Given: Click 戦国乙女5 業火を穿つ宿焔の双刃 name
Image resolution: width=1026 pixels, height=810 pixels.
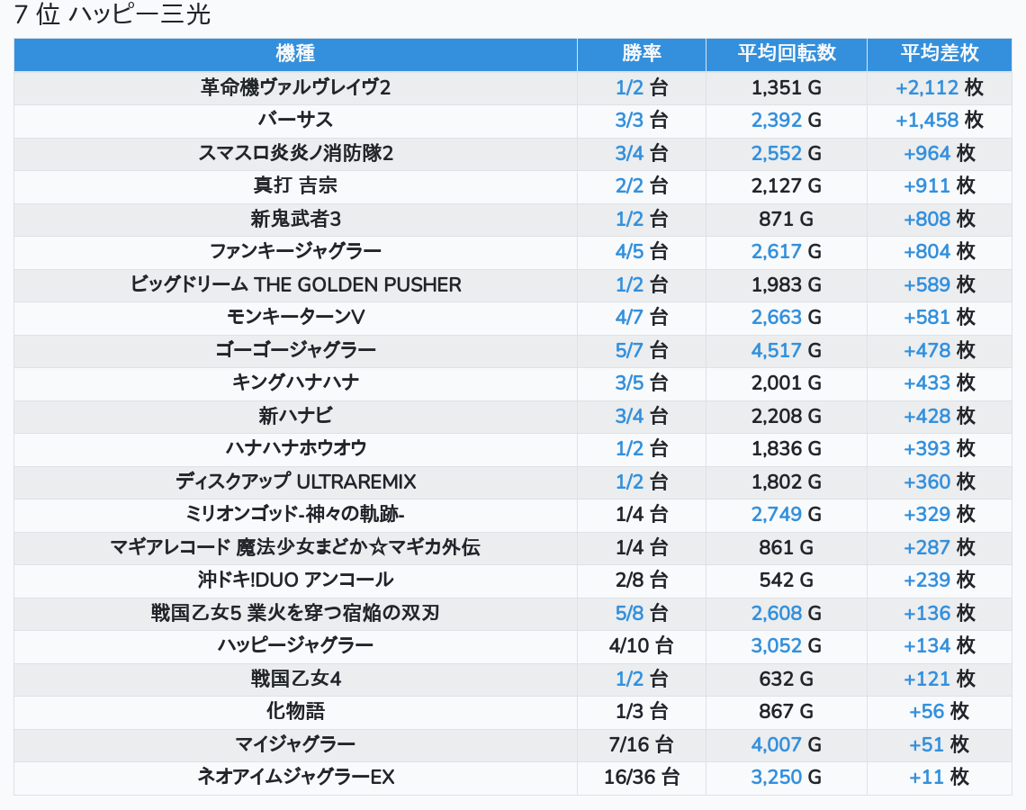Looking at the screenshot, I should point(295,614).
